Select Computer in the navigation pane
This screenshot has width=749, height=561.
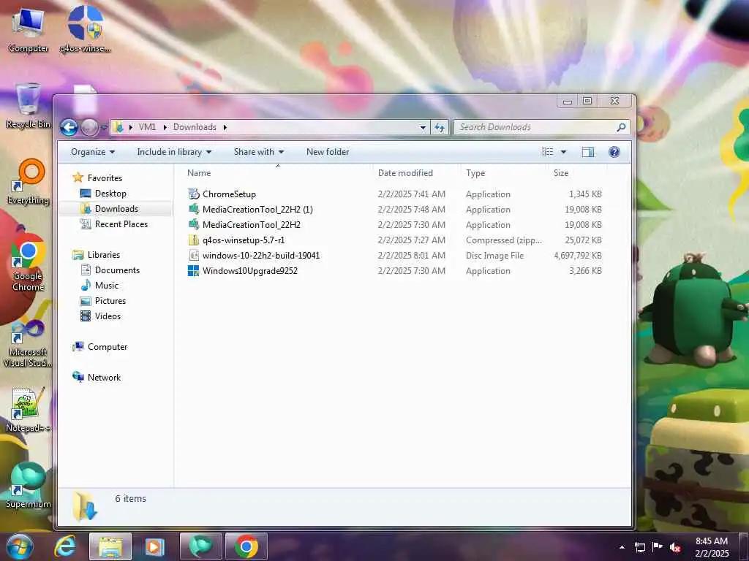(x=108, y=347)
